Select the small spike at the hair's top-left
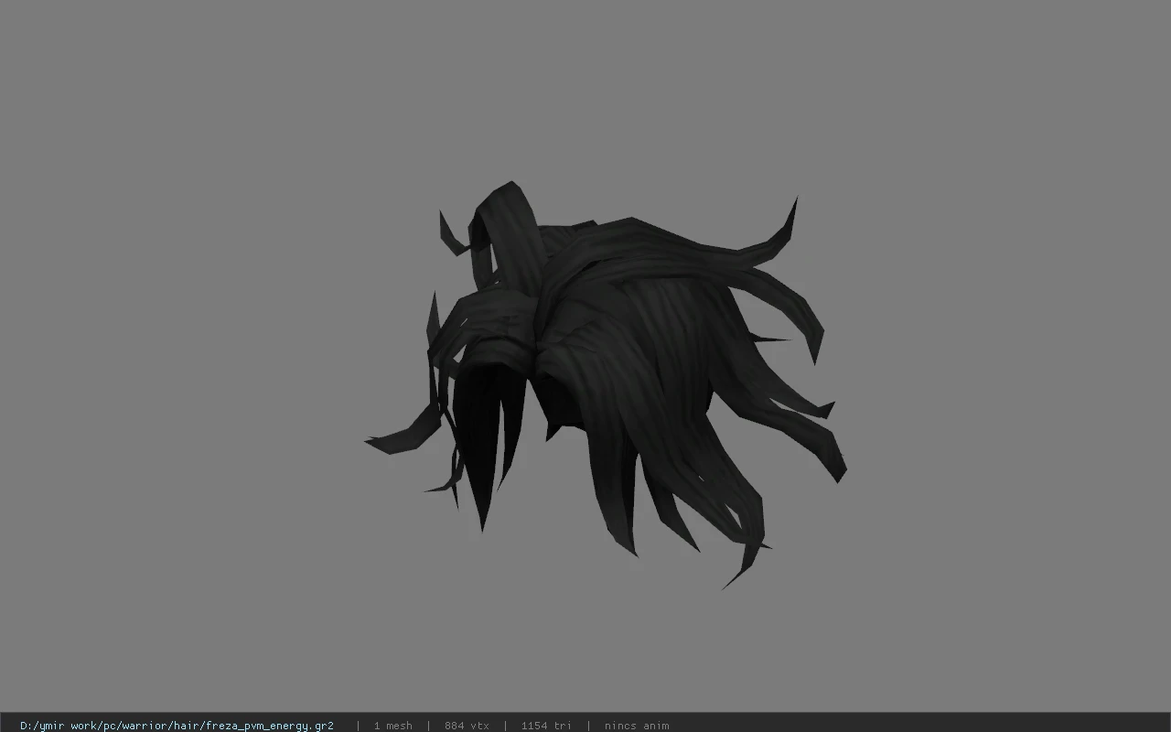Screen dimensions: 1171x732 point(451,235)
